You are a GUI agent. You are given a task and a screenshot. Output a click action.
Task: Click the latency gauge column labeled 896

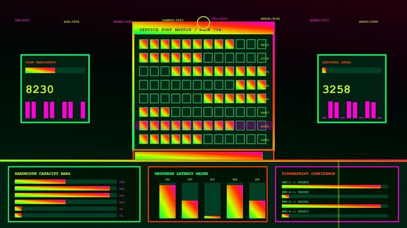pos(235,201)
